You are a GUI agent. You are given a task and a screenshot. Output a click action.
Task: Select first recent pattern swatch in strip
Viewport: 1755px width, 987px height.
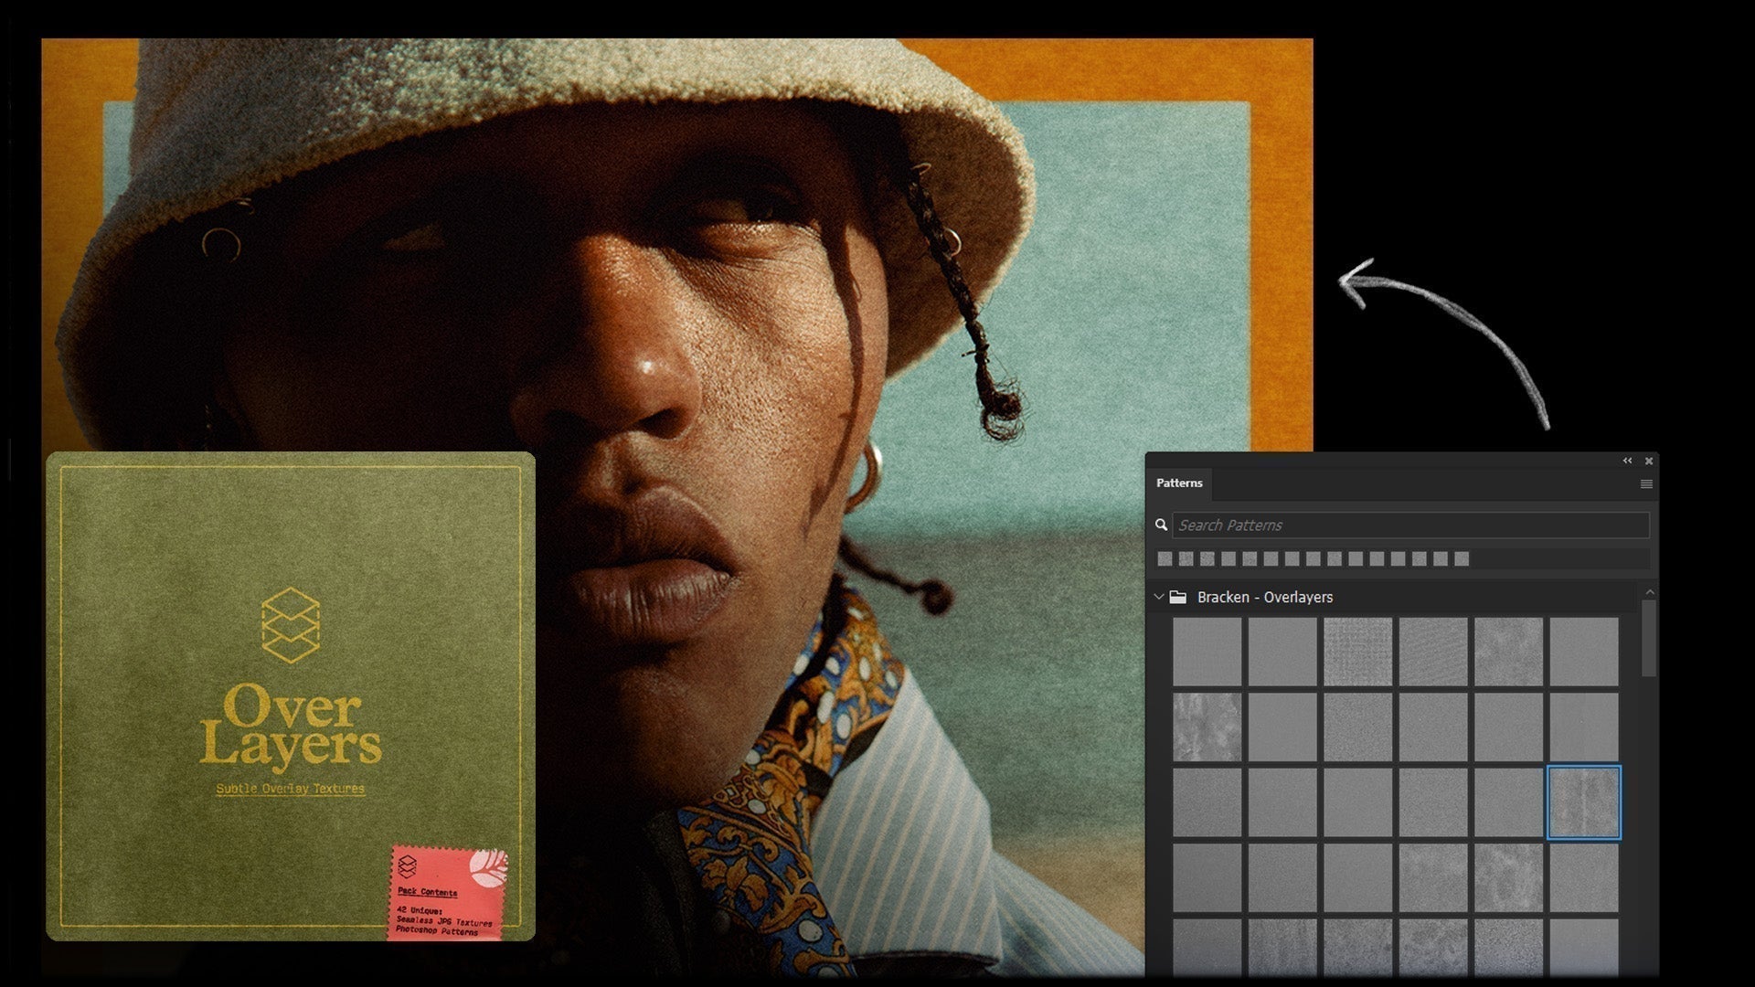pyautogui.click(x=1165, y=558)
